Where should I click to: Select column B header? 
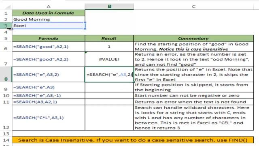(109, 6)
